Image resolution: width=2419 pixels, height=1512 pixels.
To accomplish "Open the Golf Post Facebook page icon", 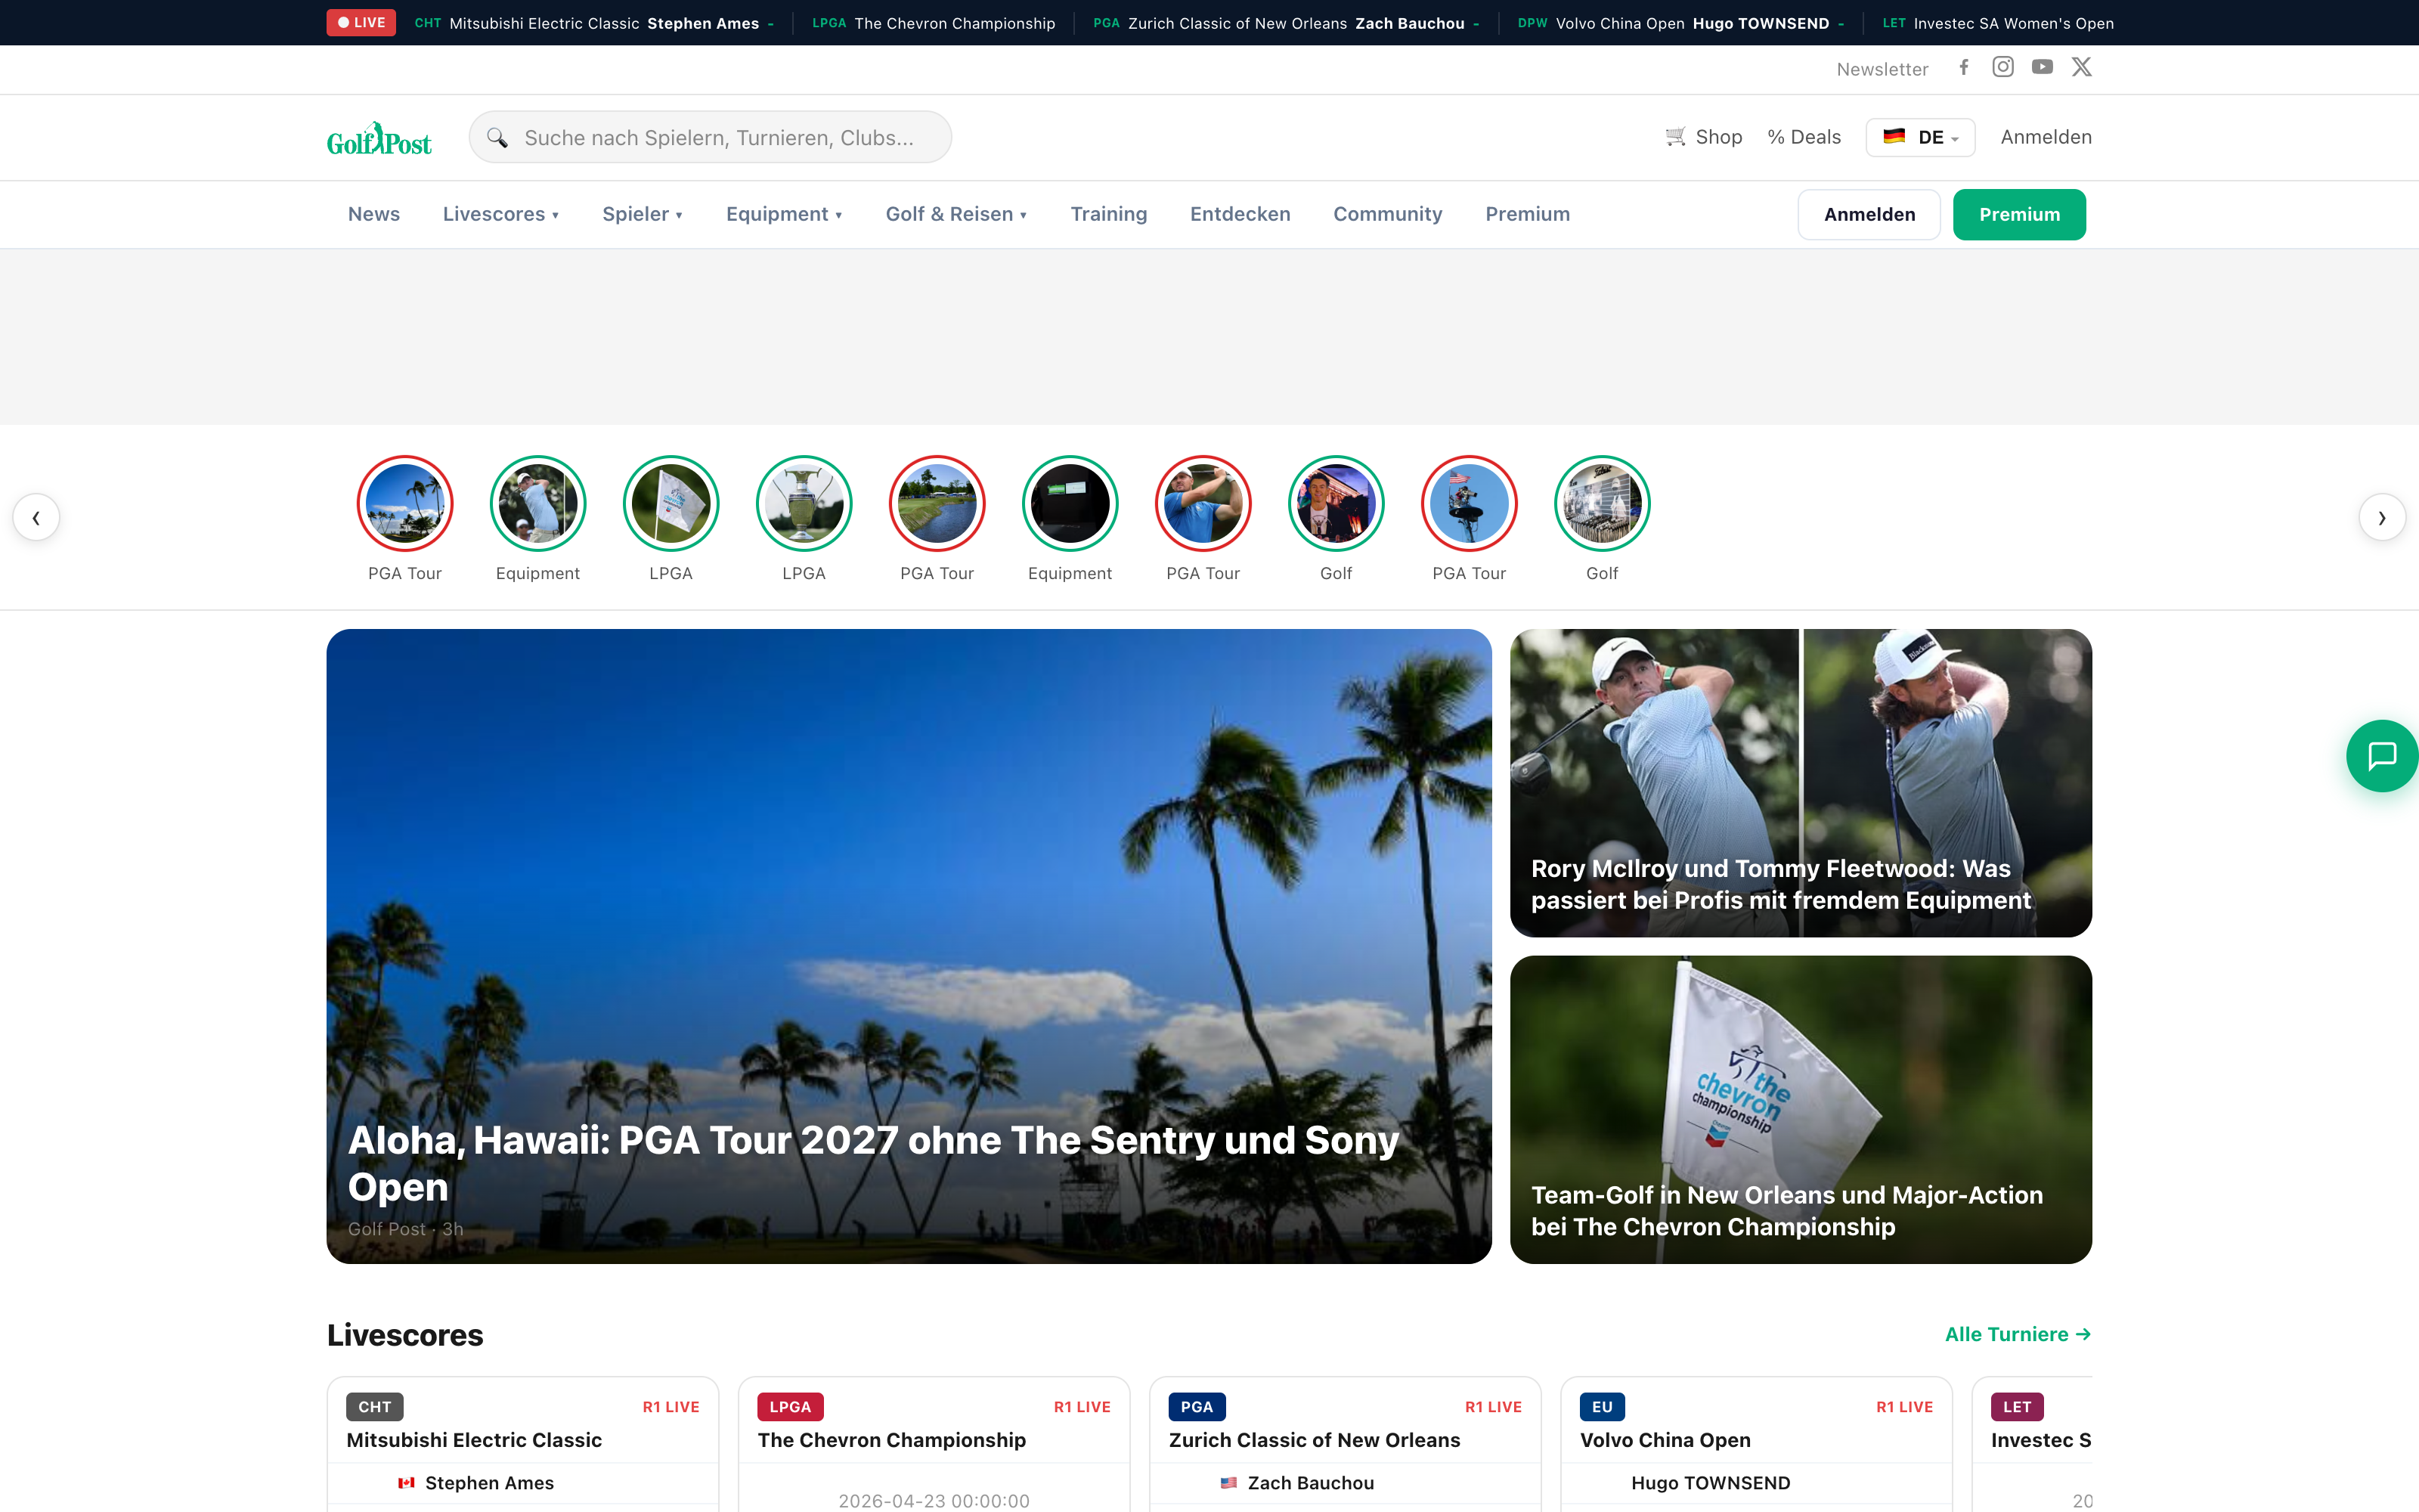I will (1963, 67).
